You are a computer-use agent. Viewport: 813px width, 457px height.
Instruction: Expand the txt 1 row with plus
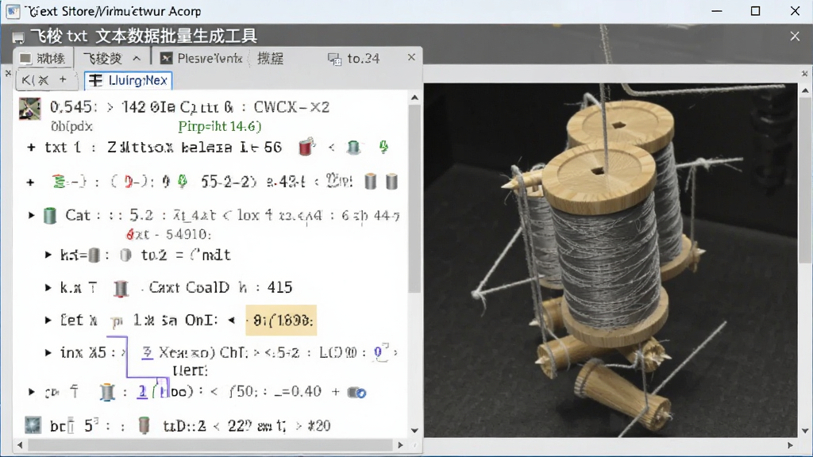point(31,148)
